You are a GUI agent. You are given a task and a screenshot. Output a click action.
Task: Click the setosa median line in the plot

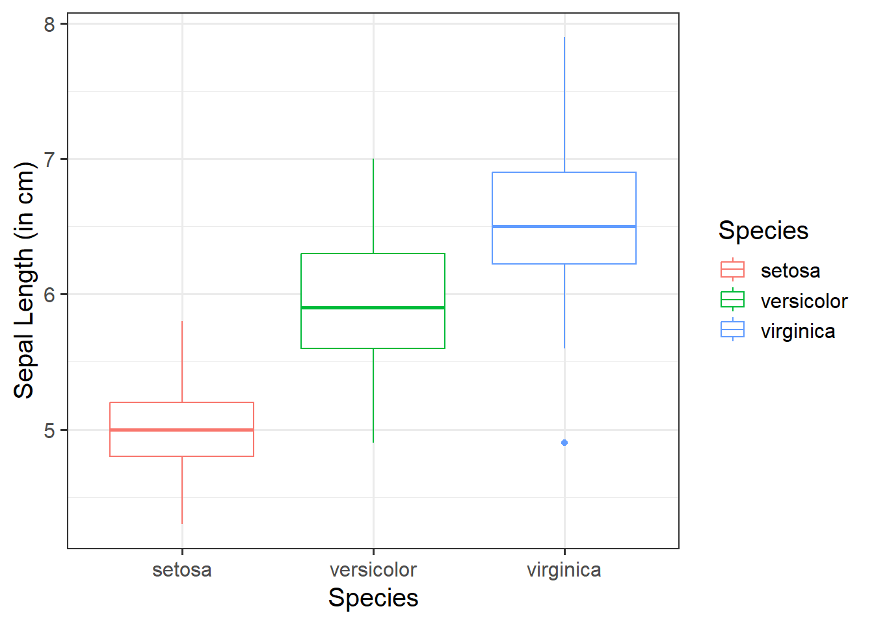tap(182, 430)
